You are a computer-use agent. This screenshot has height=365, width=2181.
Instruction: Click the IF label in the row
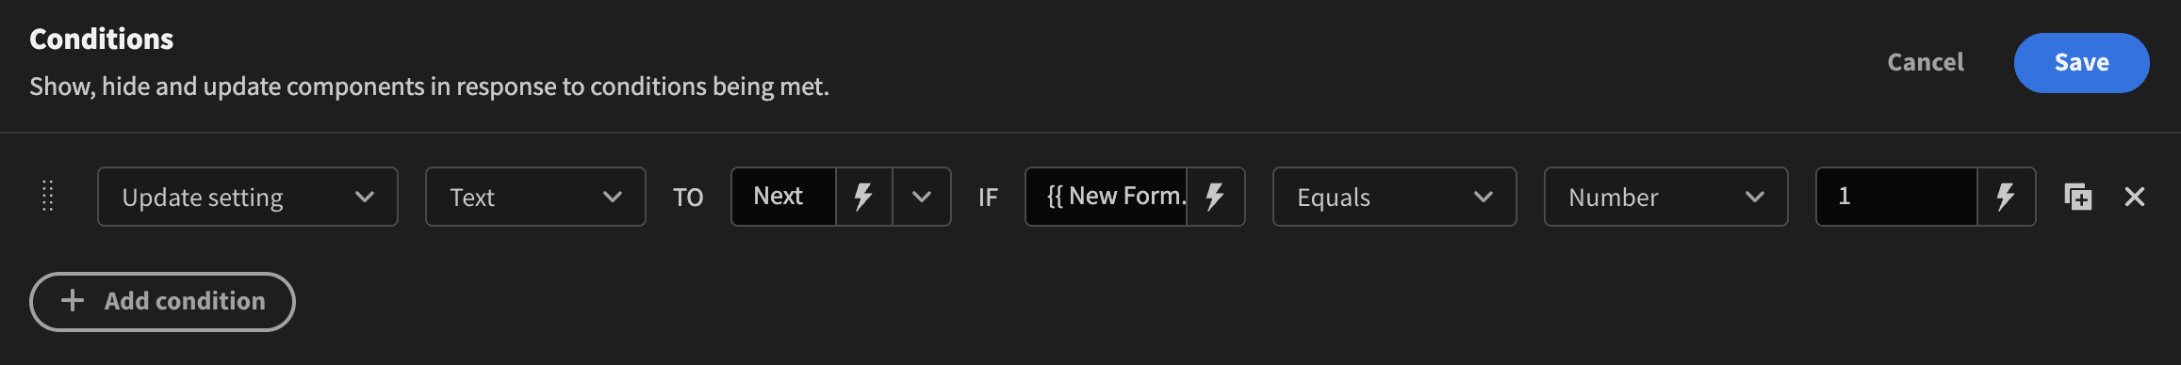[x=988, y=198]
